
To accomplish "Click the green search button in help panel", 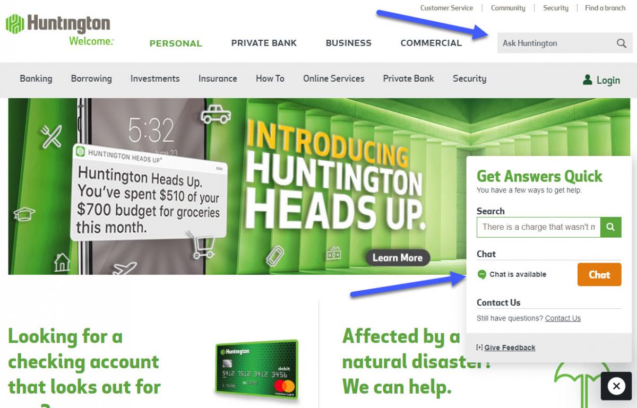I will pyautogui.click(x=611, y=227).
